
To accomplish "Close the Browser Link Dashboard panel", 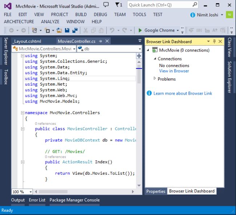I will click(220, 41).
